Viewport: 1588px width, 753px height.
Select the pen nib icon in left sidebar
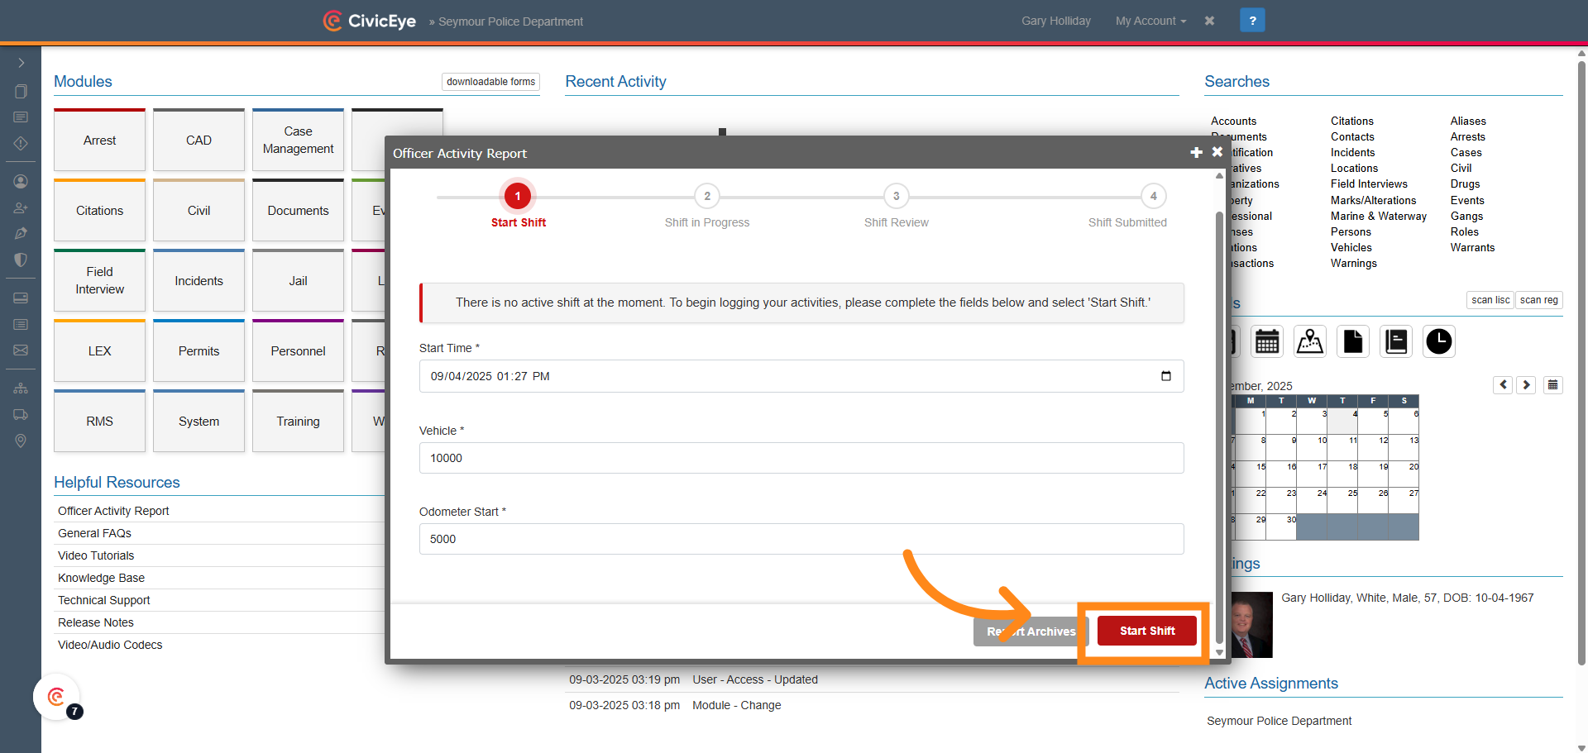tap(21, 234)
